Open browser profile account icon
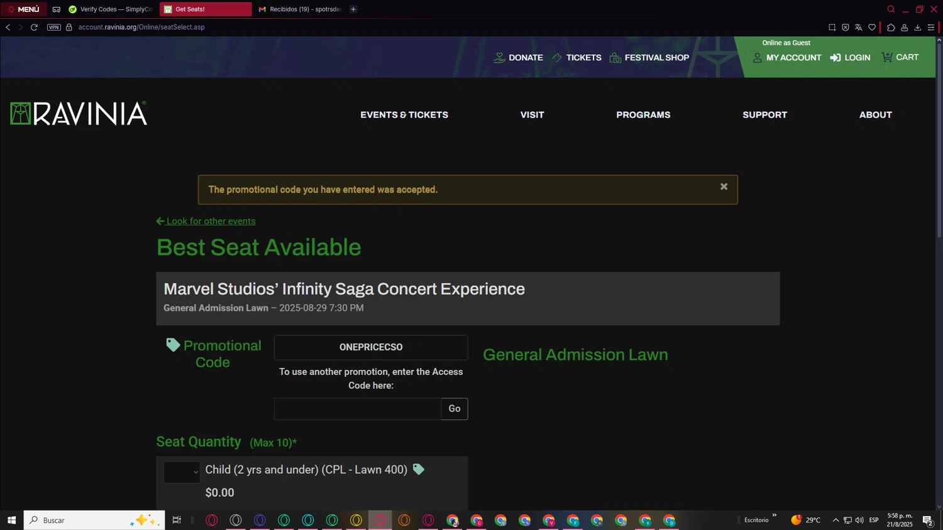943x530 pixels. point(904,27)
